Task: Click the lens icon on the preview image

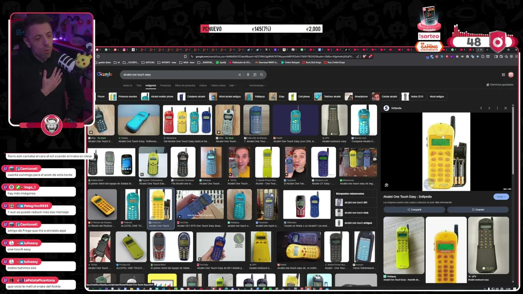Action: tap(387, 185)
